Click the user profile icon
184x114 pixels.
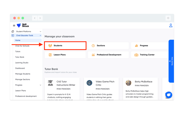pyautogui.click(x=171, y=25)
